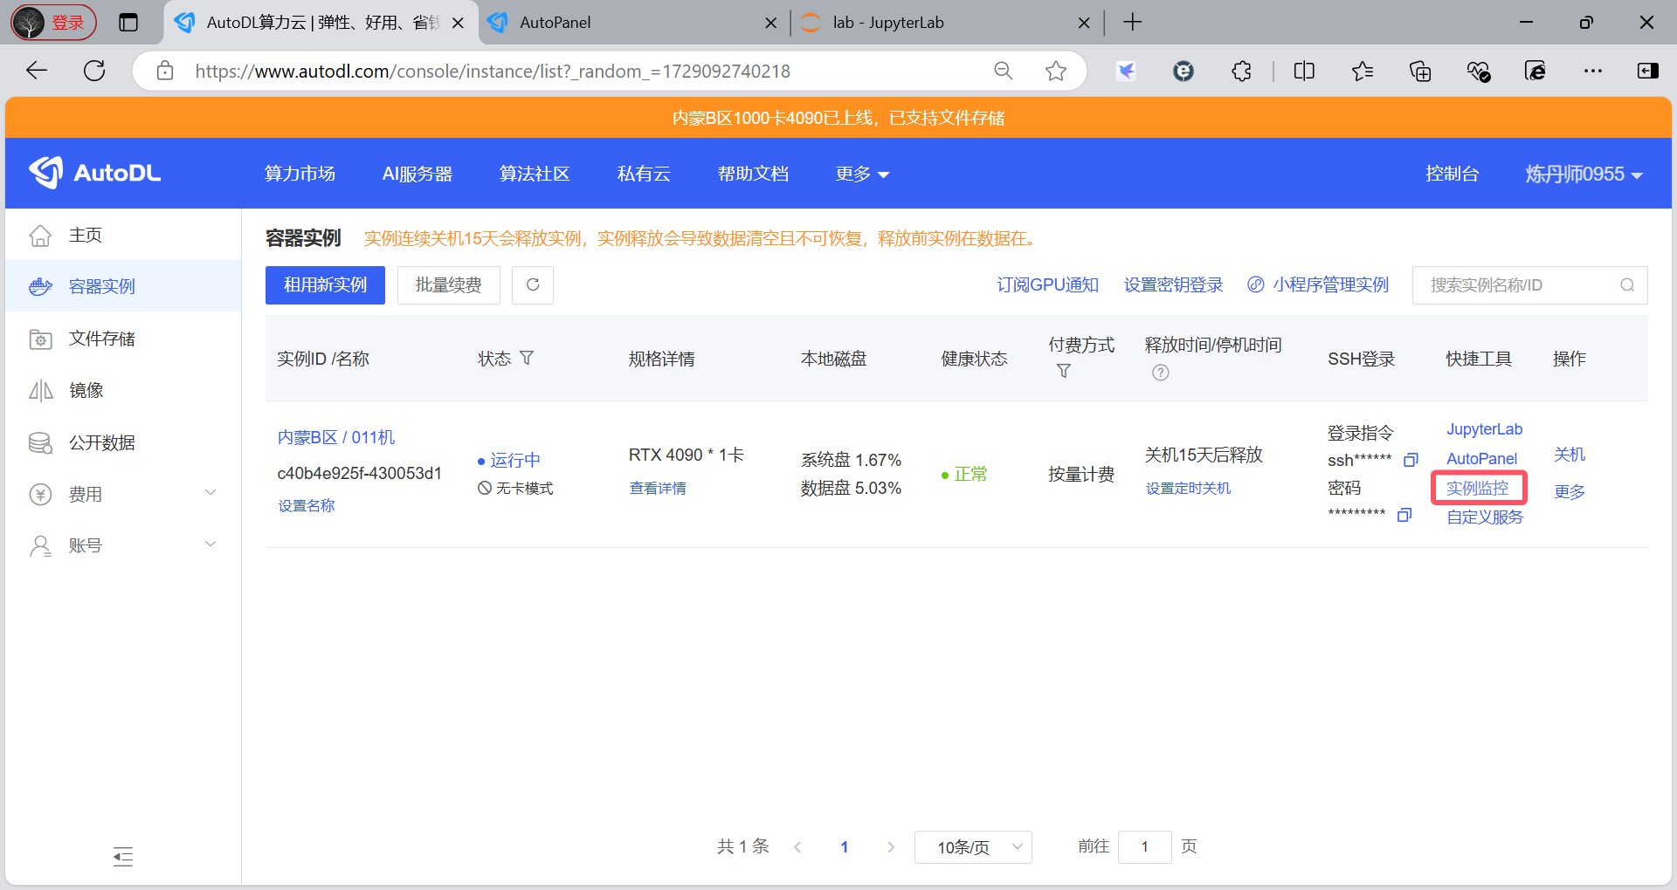
Task: Select 主页 in the sidebar
Action: (x=123, y=235)
